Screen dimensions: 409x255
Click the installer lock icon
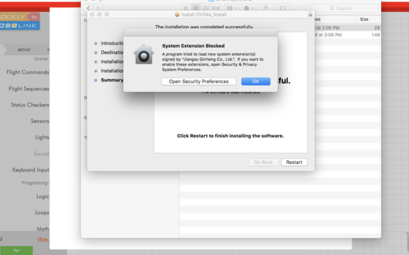310,14
